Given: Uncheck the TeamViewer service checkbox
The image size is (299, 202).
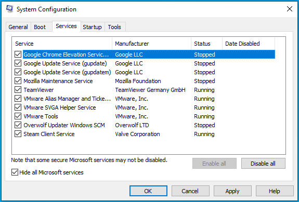Looking at the screenshot, I should pos(18,90).
